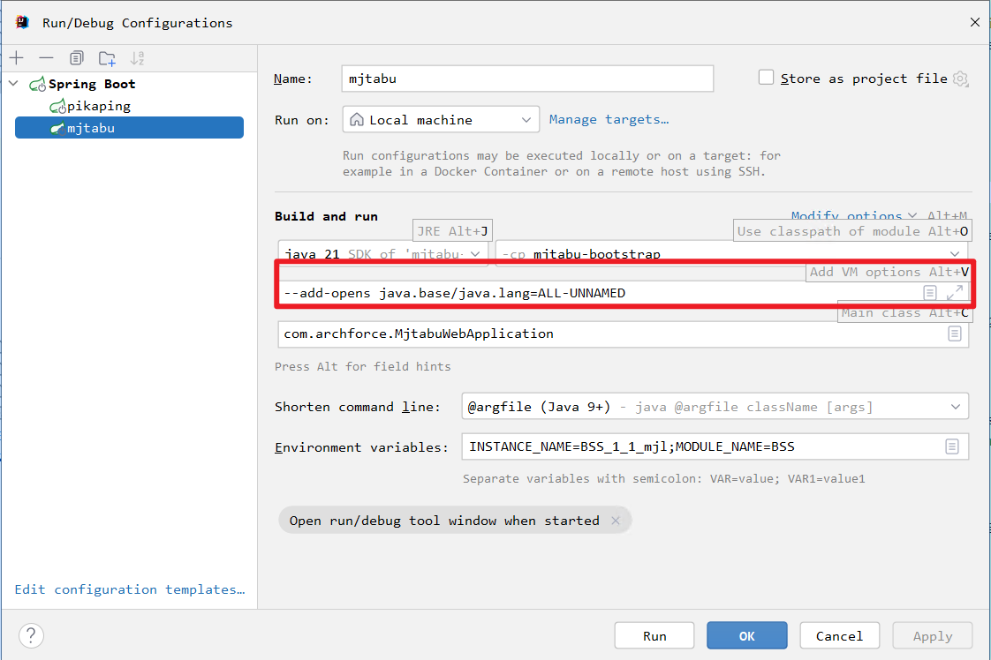Click the Copy Configuration icon
The height and width of the screenshot is (660, 991).
coord(77,58)
